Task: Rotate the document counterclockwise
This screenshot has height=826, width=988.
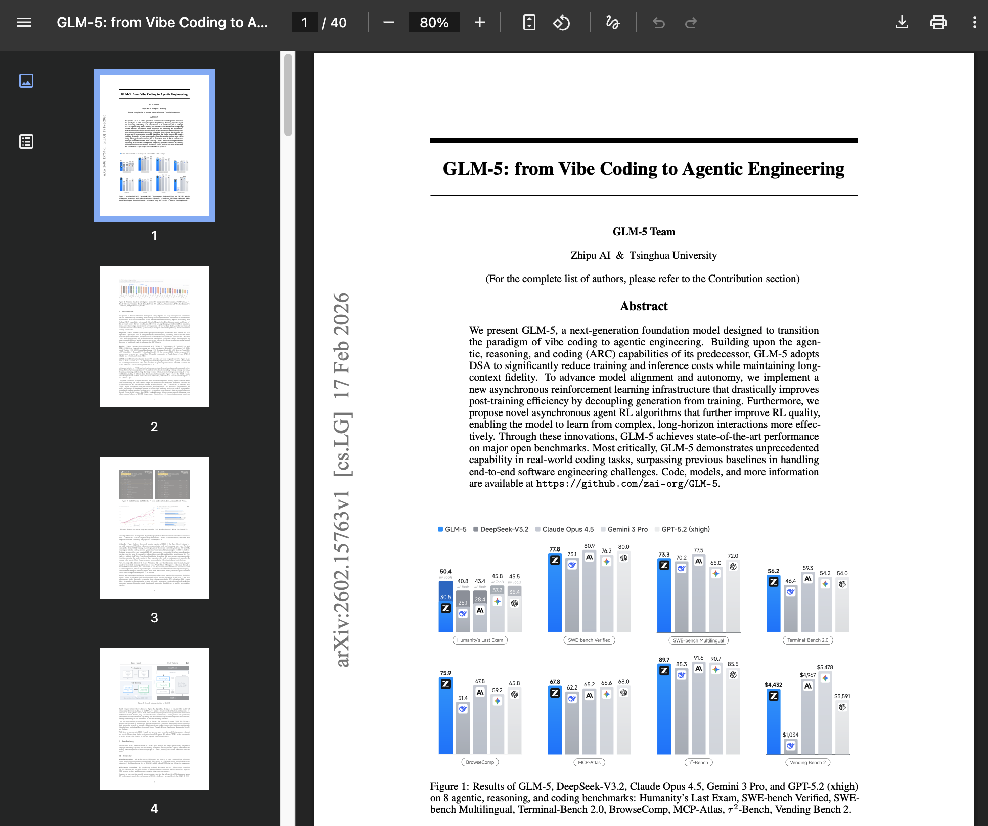Action: click(x=561, y=22)
